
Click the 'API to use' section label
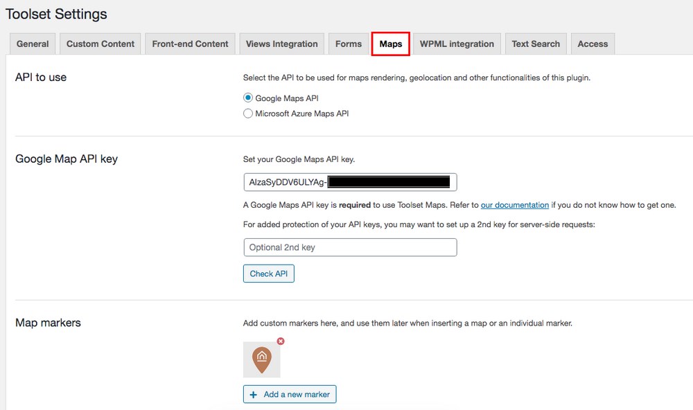41,78
